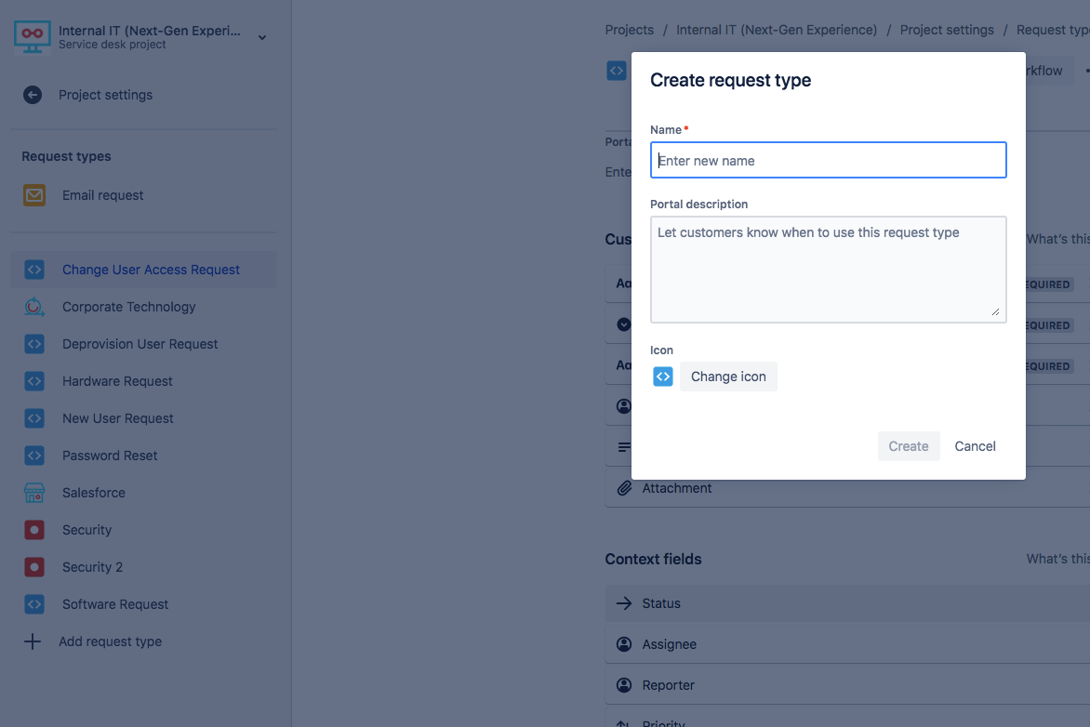
Task: Click the blue request type icon in dialog
Action: pyautogui.click(x=663, y=377)
